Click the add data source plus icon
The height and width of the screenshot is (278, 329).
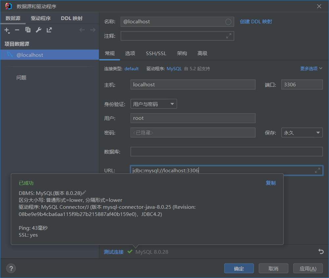pyautogui.click(x=7, y=30)
